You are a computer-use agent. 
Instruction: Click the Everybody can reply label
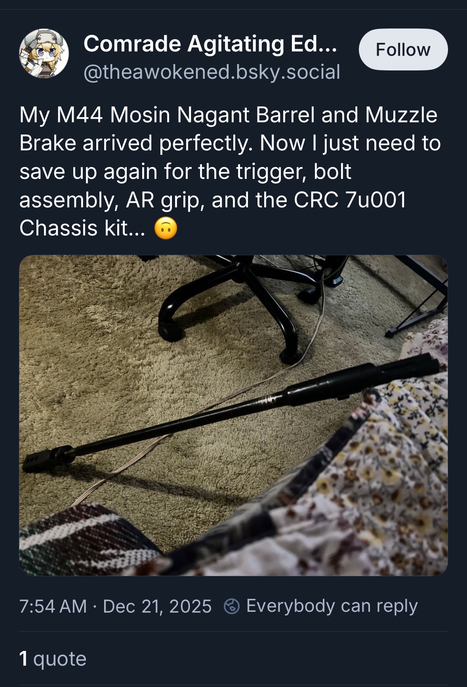[332, 606]
